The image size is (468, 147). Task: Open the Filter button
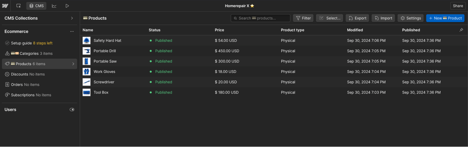pos(303,18)
